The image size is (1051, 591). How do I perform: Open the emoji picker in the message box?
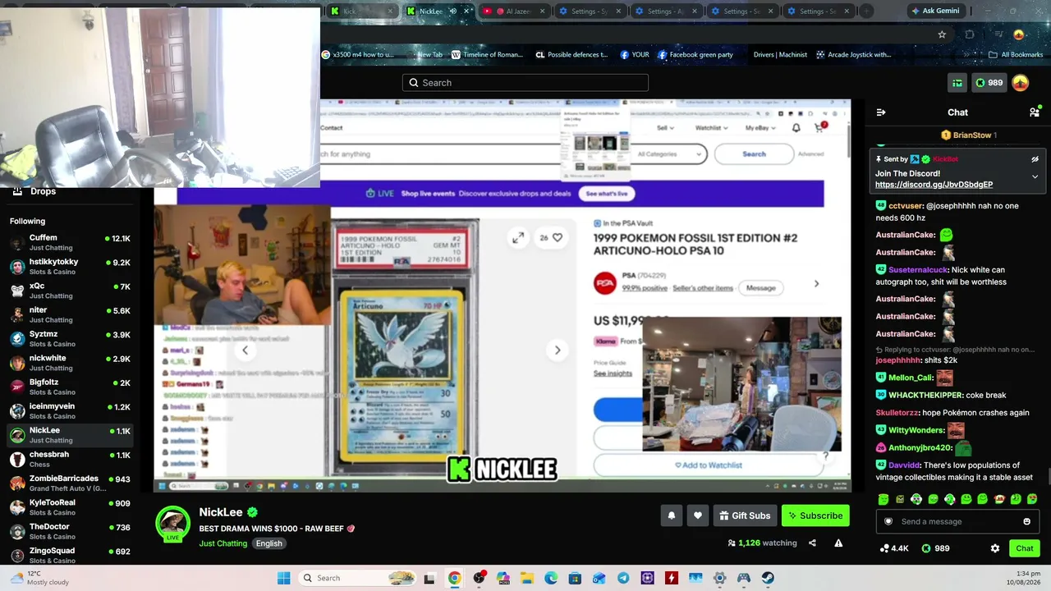pyautogui.click(x=1026, y=521)
